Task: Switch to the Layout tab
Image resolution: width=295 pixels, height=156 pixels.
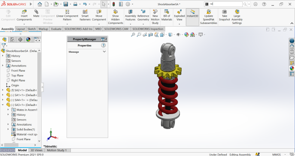Action: pos(21,29)
